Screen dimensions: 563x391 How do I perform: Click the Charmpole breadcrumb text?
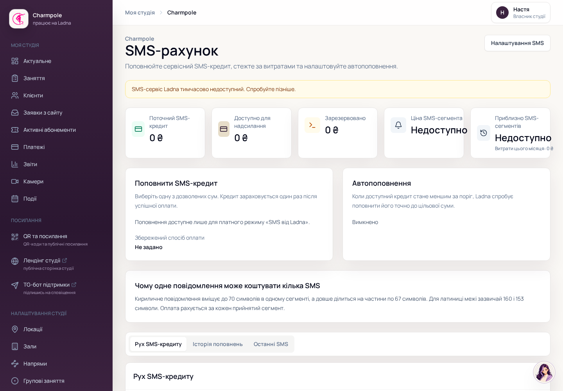pos(182,13)
